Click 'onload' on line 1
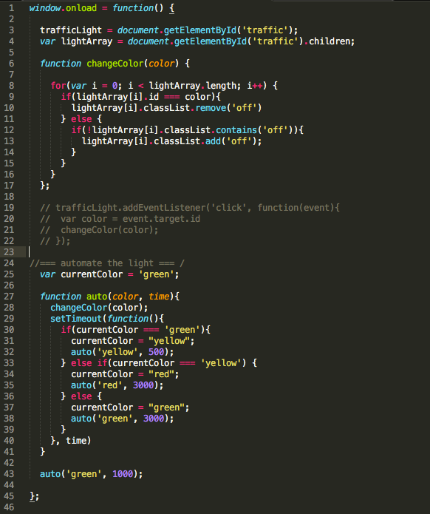 (x=81, y=8)
